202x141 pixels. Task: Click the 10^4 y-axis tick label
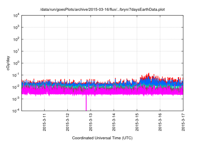click(x=16, y=15)
